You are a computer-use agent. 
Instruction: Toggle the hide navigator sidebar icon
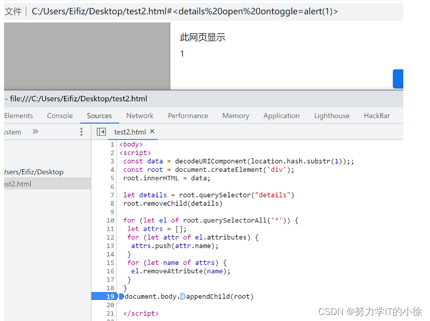pyautogui.click(x=101, y=132)
